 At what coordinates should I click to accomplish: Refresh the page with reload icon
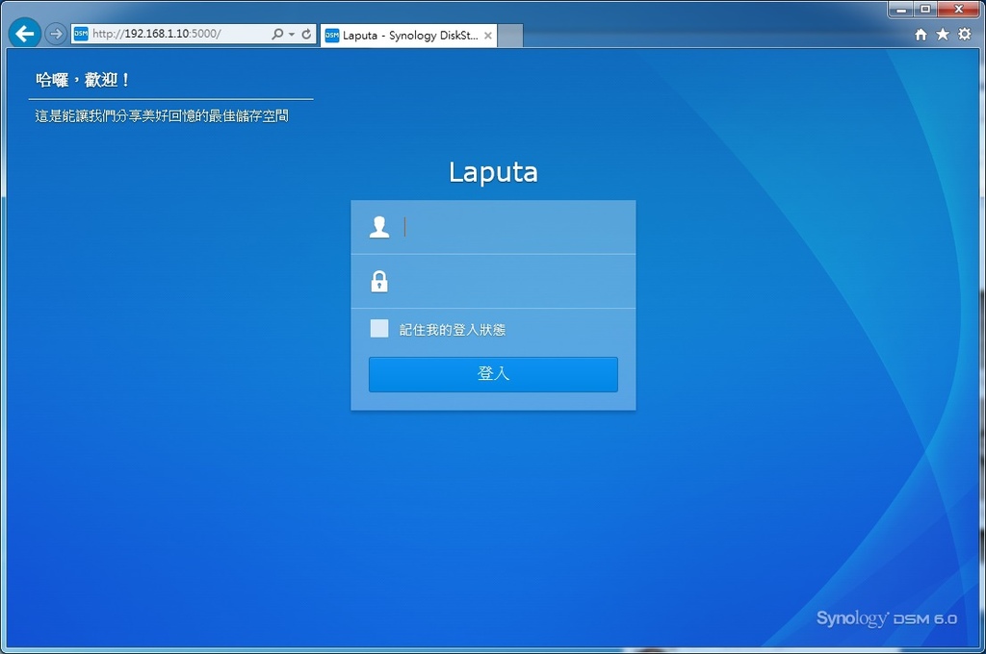click(x=306, y=34)
